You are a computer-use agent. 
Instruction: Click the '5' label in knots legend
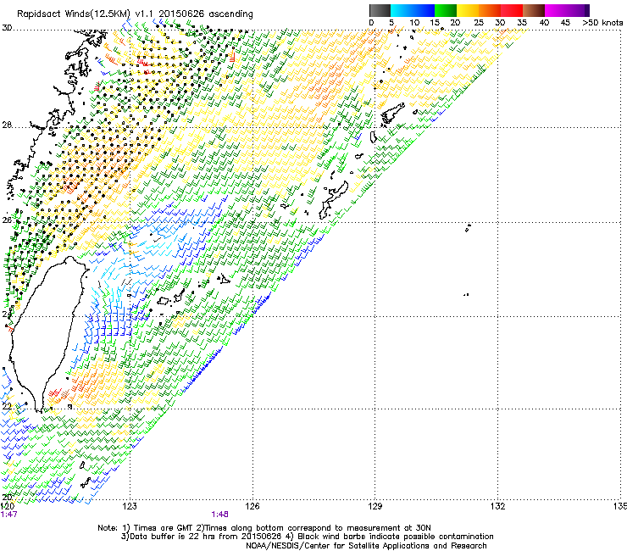pos(391,23)
